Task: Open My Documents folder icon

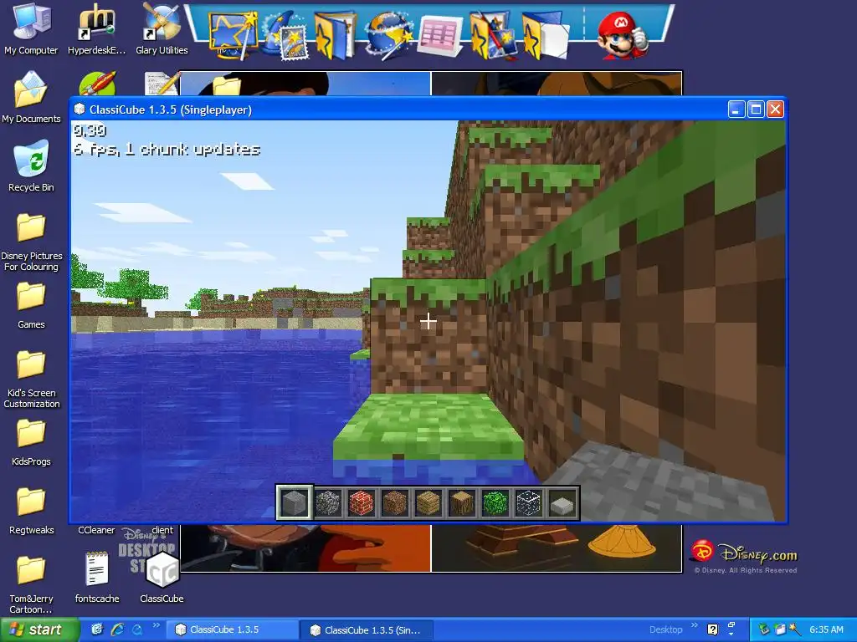Action: point(31,97)
